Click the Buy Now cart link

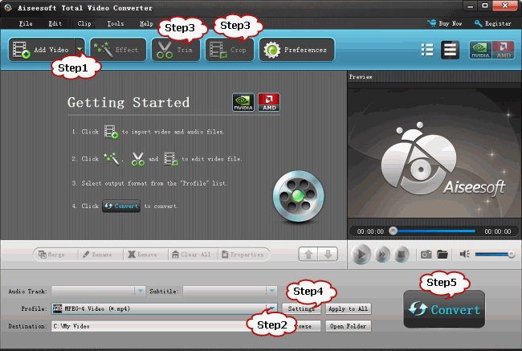point(445,23)
